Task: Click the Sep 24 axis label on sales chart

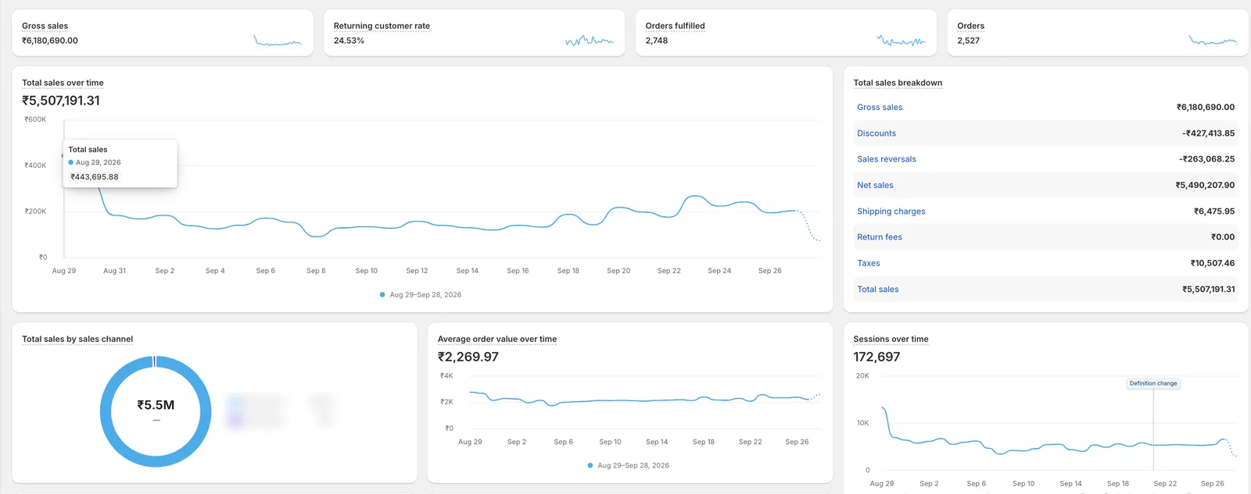Action: point(719,271)
